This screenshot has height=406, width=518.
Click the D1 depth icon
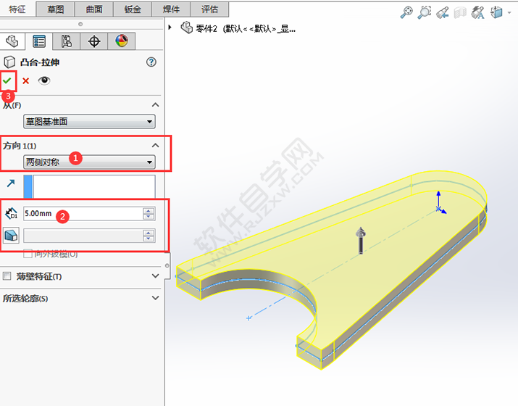[x=12, y=214]
